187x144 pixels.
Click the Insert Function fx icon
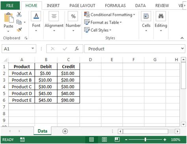77,49
